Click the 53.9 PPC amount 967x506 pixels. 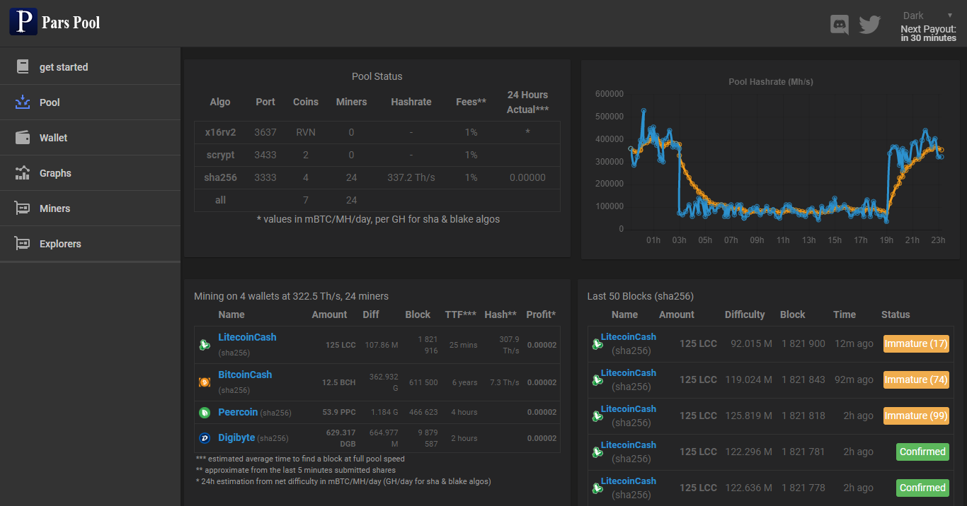point(339,412)
